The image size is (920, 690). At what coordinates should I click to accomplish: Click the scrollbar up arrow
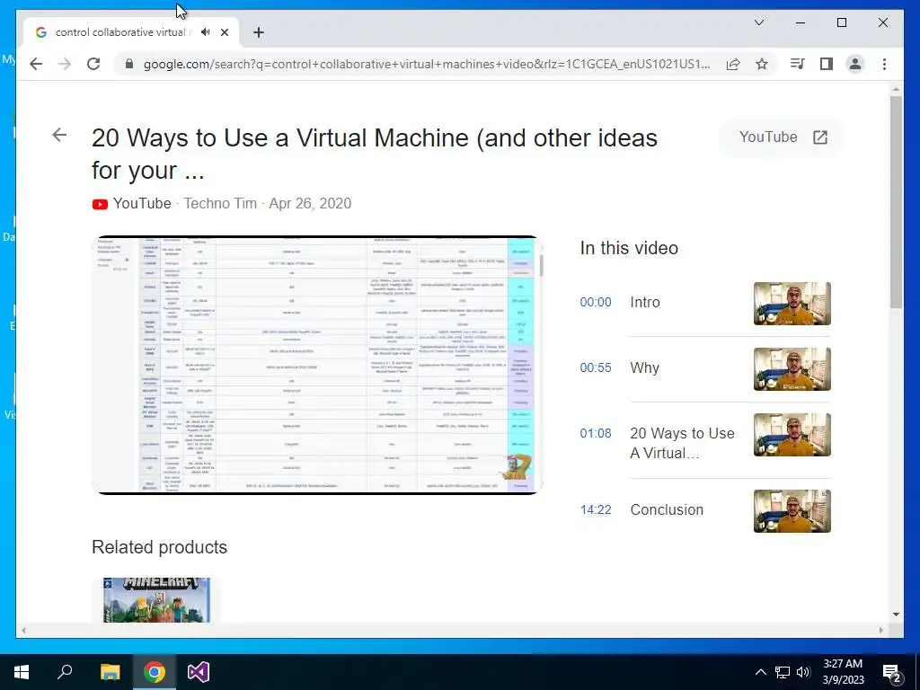896,90
